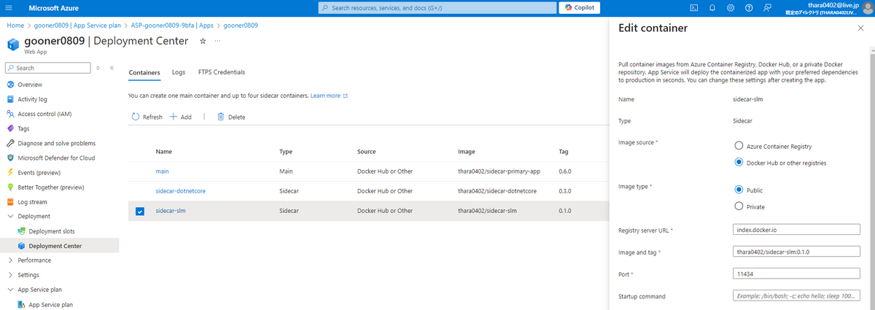The image size is (875, 310).
Task: Open the notifications bell
Action: pos(712,7)
